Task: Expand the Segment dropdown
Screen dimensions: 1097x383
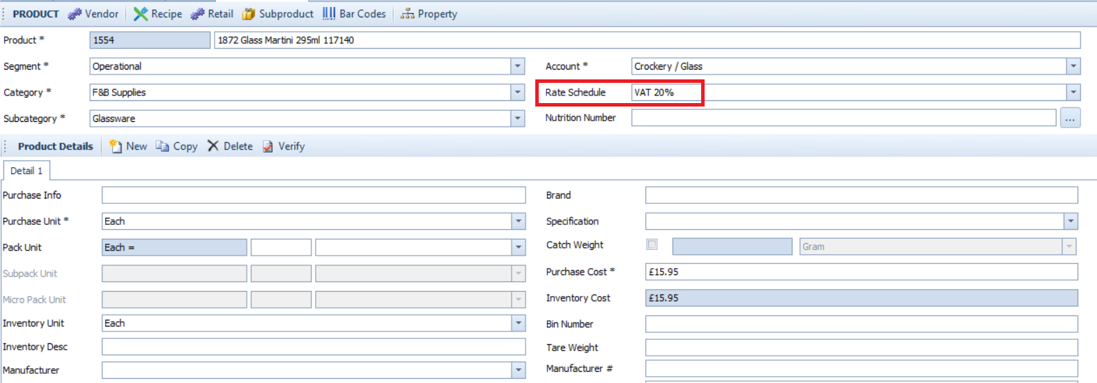Action: 518,66
